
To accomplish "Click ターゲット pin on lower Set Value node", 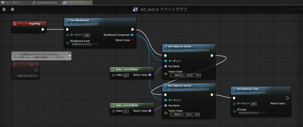I will click(x=166, y=100).
